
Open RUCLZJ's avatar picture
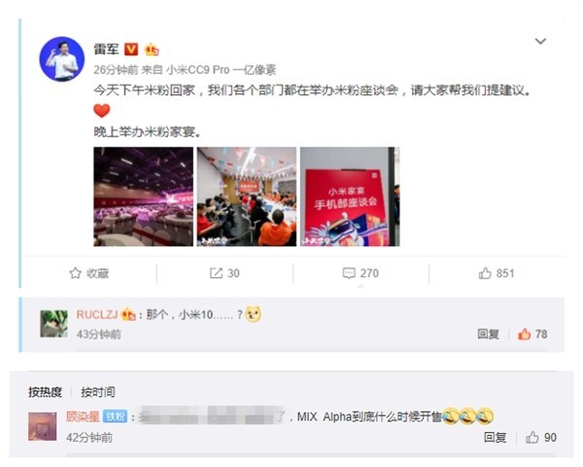(53, 324)
